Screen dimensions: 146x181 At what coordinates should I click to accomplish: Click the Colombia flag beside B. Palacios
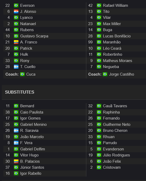(x=16, y=161)
